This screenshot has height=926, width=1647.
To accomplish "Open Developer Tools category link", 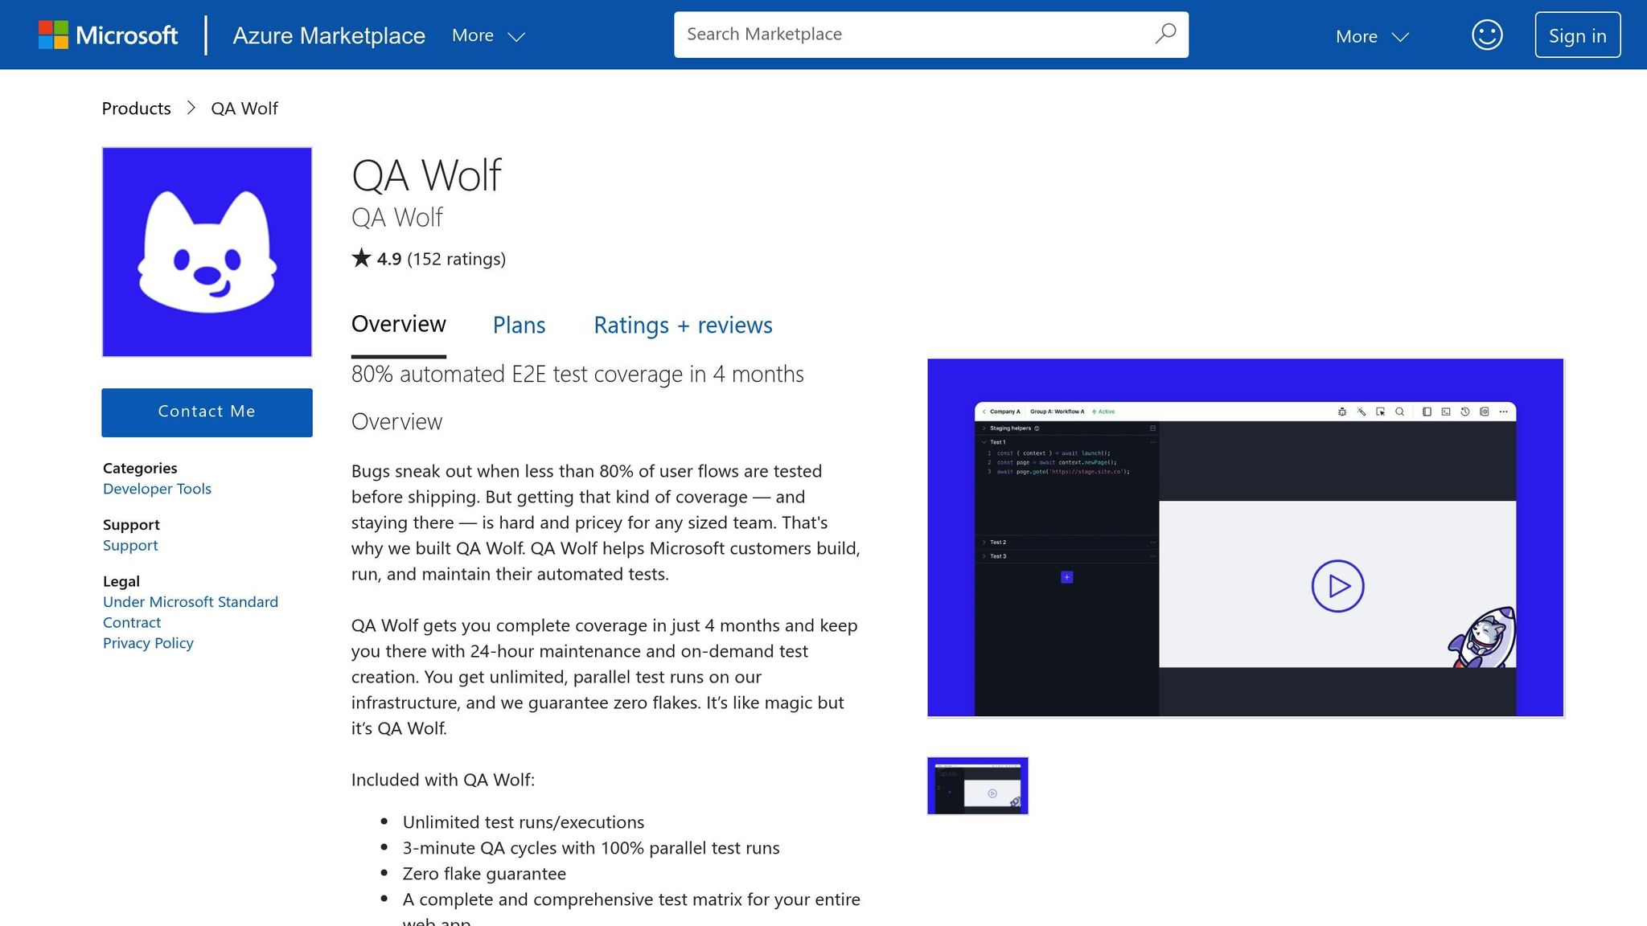I will click(x=157, y=489).
